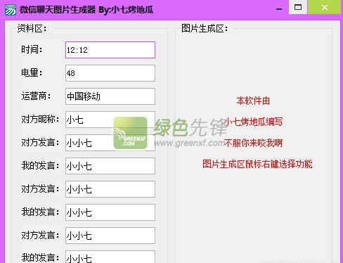Click the 电量 input field showing 48

pos(110,73)
